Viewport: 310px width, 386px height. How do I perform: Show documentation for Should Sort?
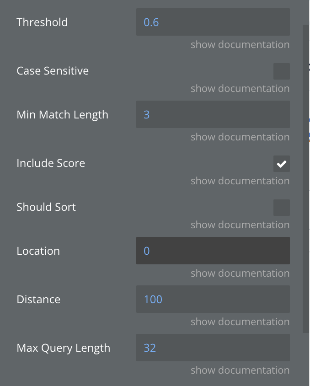(x=240, y=225)
